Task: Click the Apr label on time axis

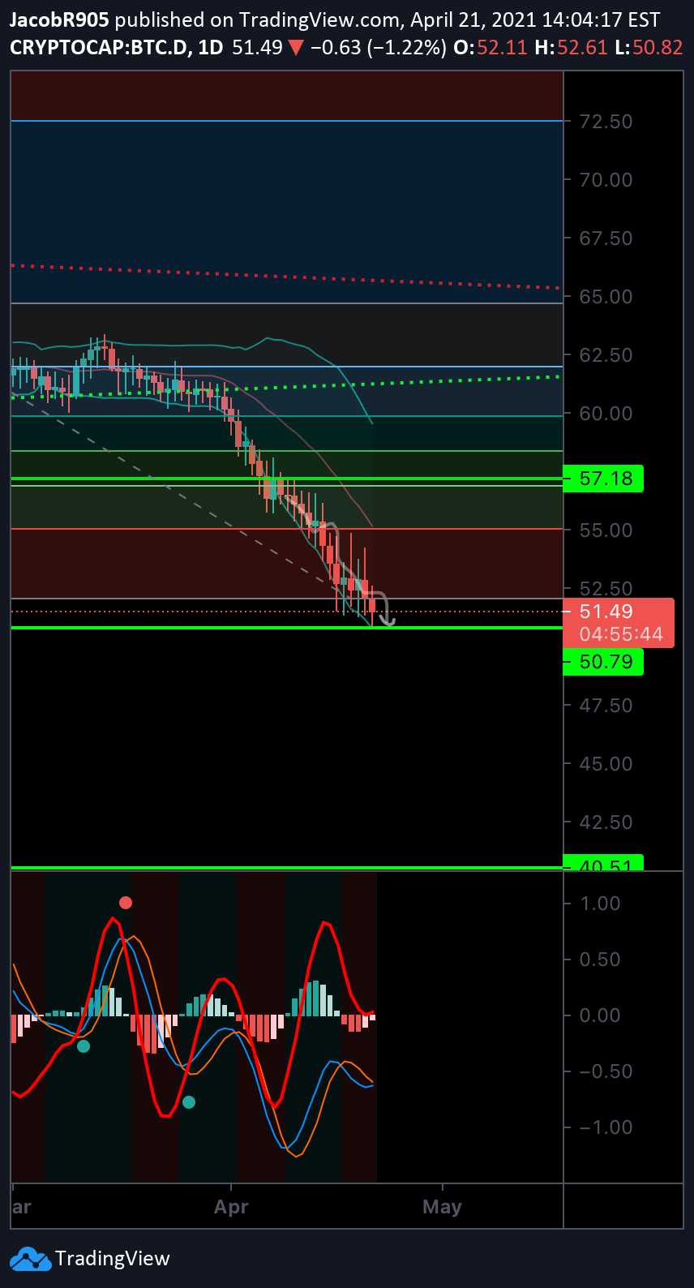Action: 231,1207
